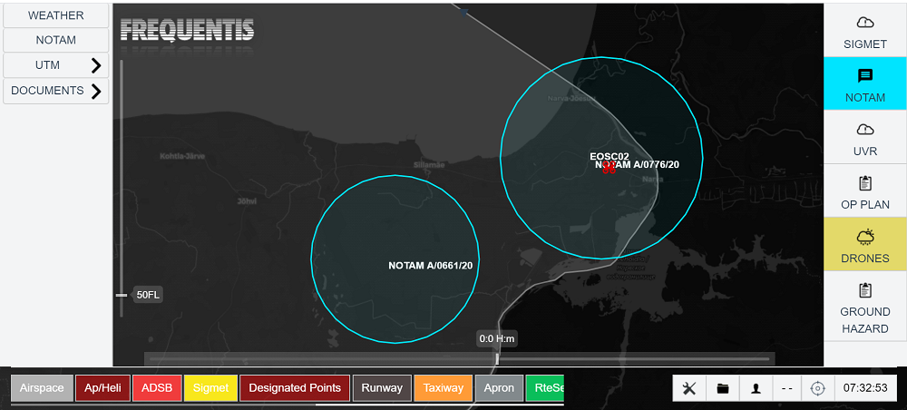Screen dimensions: 907x410
Task: Switch to UVR panel tab
Action: point(864,137)
